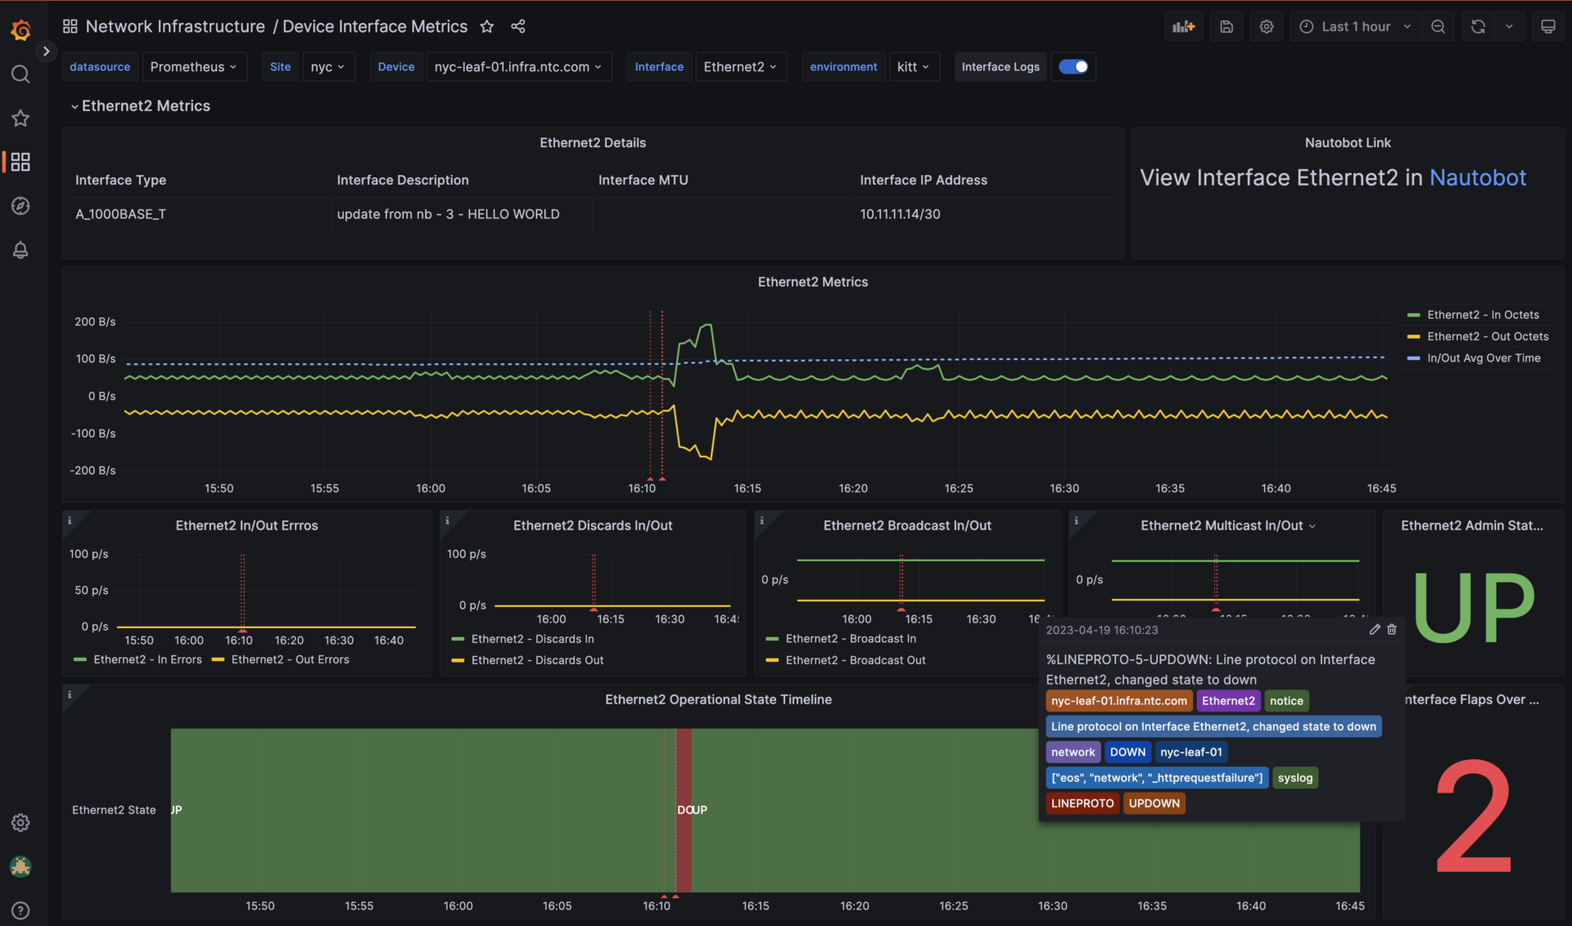Open the refresh interval dropdown arrow
Screen dimensions: 1572x926
click(1509, 26)
